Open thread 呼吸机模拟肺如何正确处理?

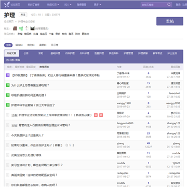(x=29, y=95)
